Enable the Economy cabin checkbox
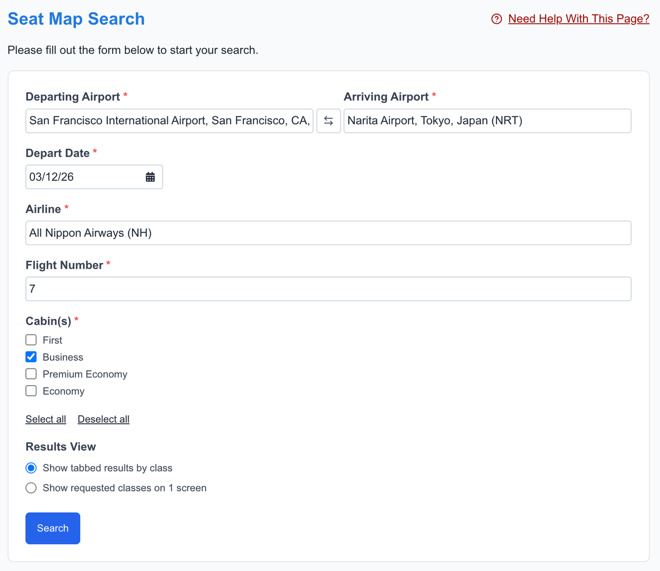The width and height of the screenshot is (660, 571). click(x=31, y=391)
